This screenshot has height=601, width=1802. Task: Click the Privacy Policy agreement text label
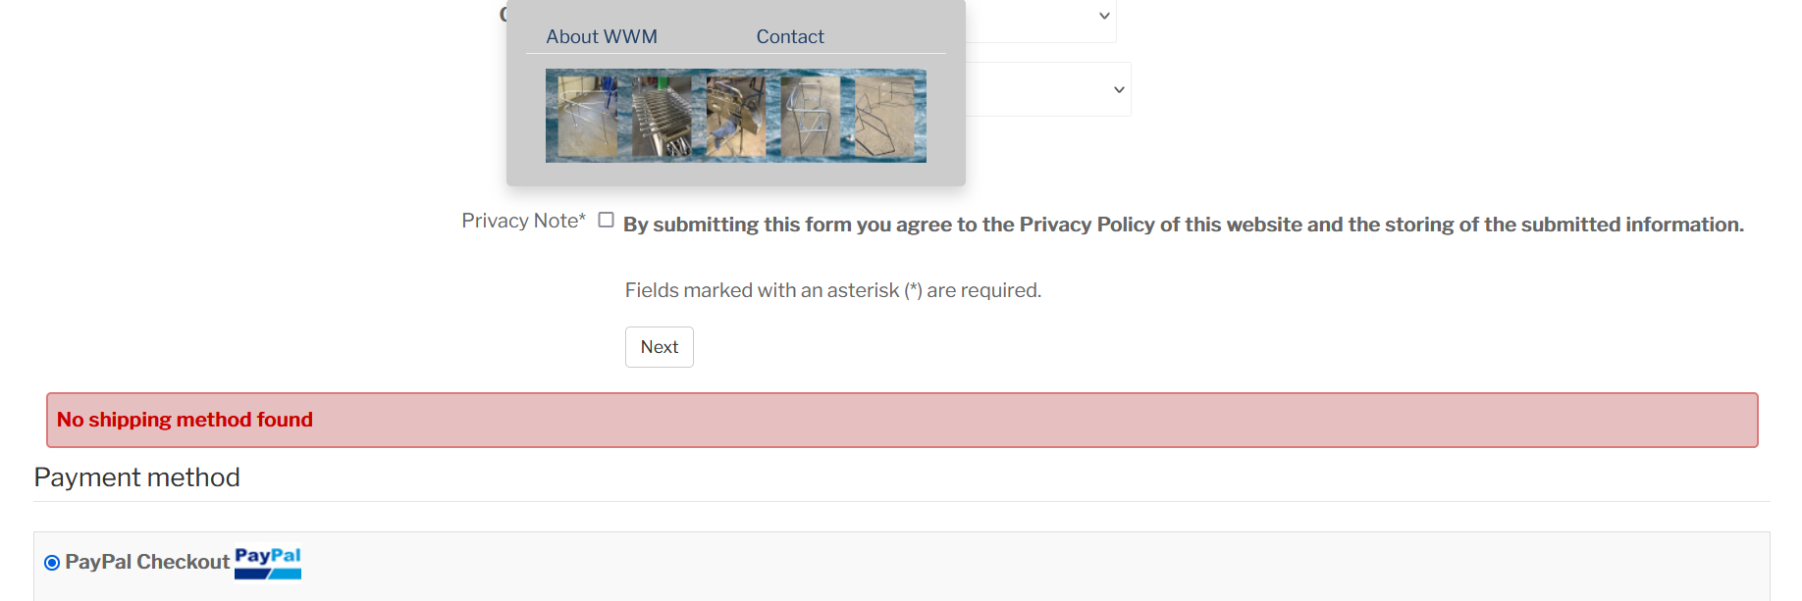pos(1183,225)
